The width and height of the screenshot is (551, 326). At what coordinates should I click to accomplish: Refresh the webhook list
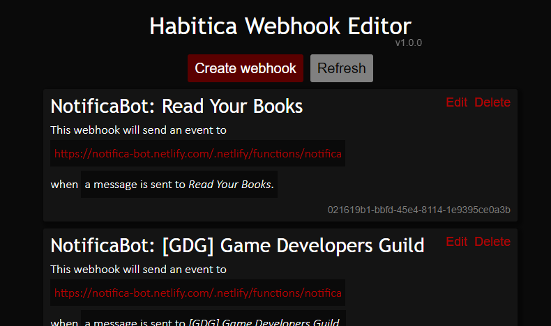(x=342, y=68)
